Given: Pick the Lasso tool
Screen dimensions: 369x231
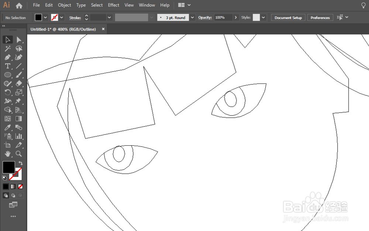Looking at the screenshot, I should (19, 49).
